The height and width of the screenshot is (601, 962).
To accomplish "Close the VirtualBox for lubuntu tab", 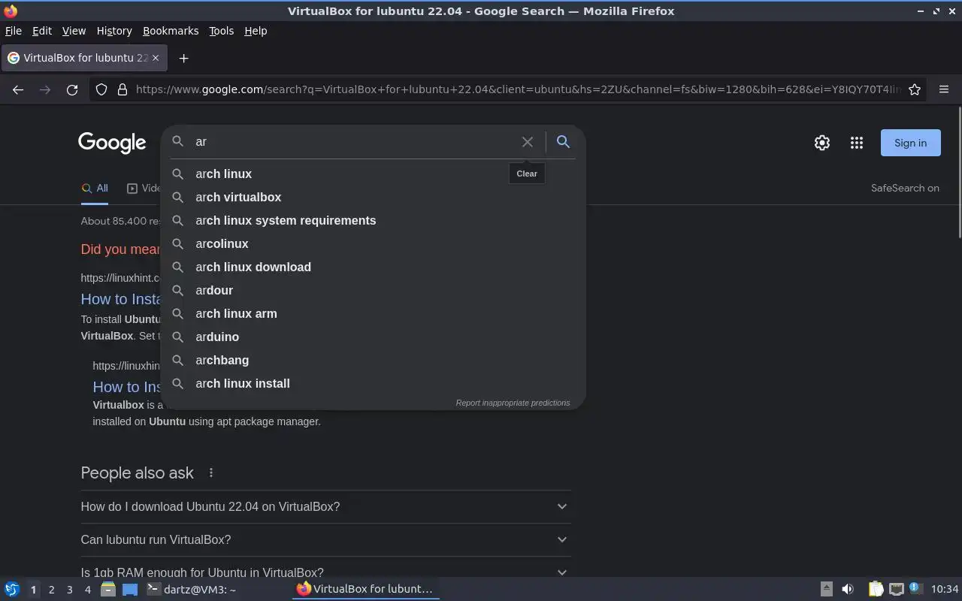I will tap(156, 58).
